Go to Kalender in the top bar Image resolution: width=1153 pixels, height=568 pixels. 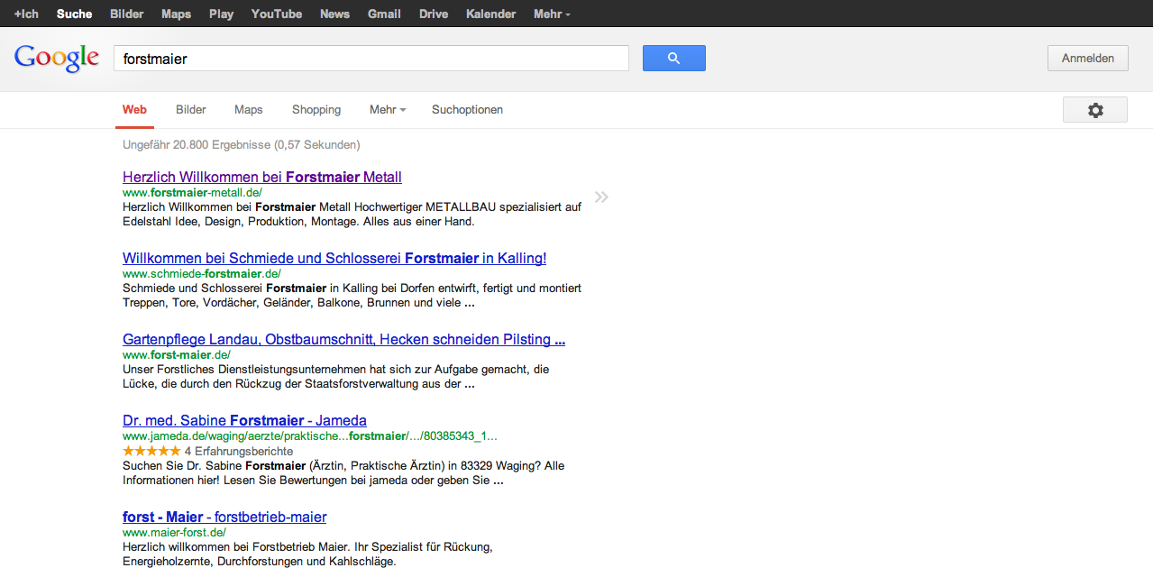[x=490, y=14]
